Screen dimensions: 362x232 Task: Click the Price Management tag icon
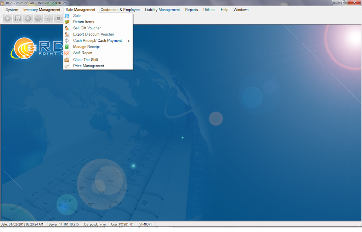(66, 66)
